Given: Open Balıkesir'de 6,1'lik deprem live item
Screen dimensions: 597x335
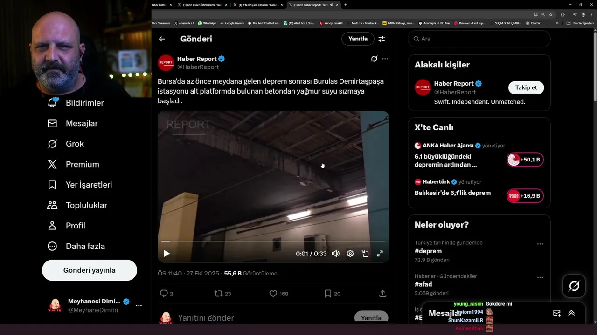Looking at the screenshot, I should coord(452,193).
